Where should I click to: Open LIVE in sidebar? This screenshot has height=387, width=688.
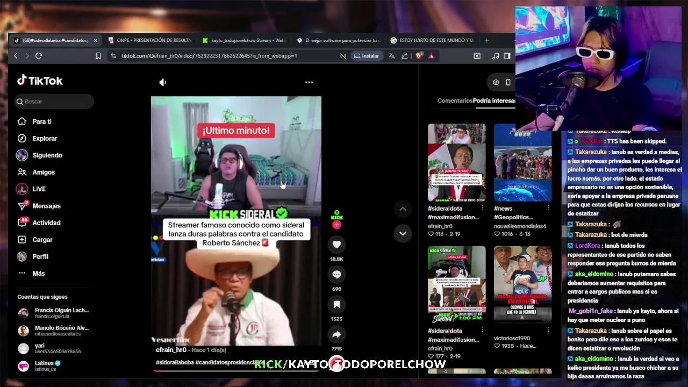[x=39, y=189]
